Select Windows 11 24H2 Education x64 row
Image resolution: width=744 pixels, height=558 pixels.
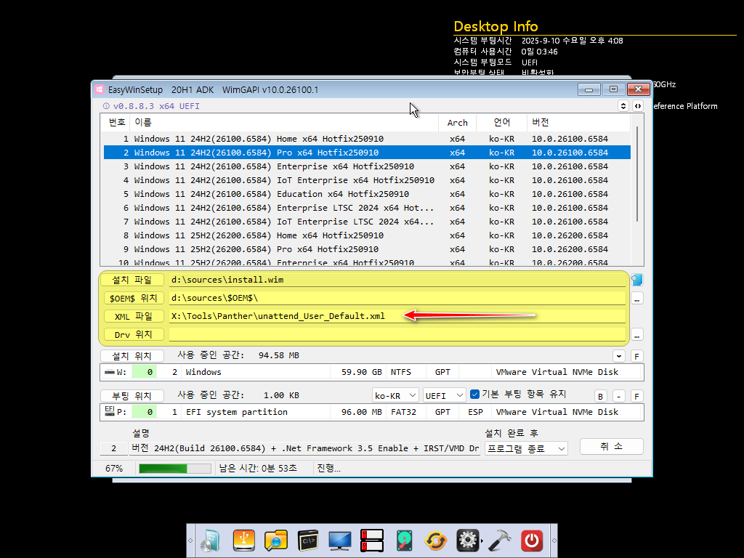click(367, 194)
